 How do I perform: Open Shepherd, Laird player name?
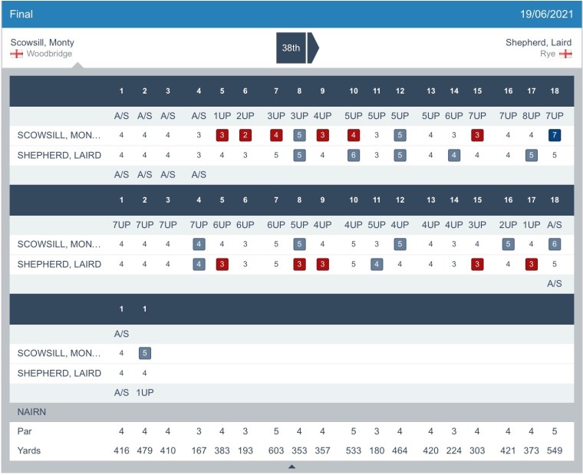539,42
